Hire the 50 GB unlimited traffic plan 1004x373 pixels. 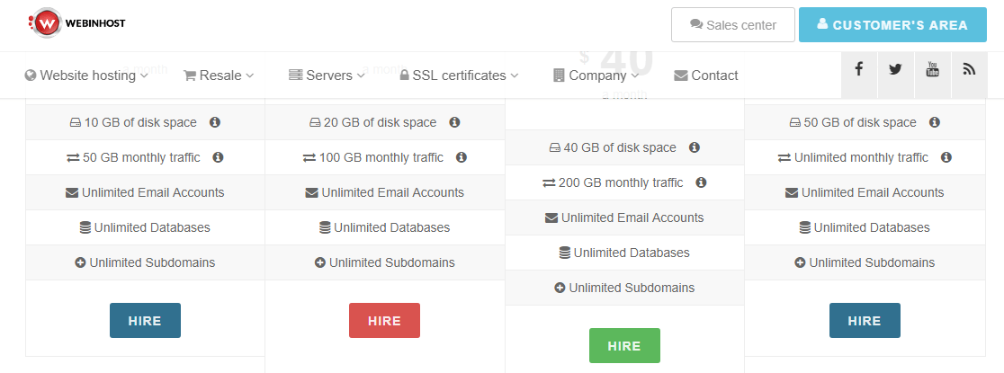865,321
